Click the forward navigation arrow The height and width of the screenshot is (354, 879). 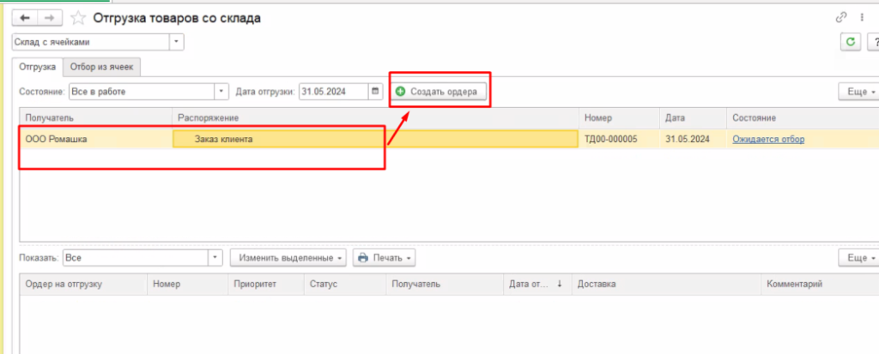[48, 18]
